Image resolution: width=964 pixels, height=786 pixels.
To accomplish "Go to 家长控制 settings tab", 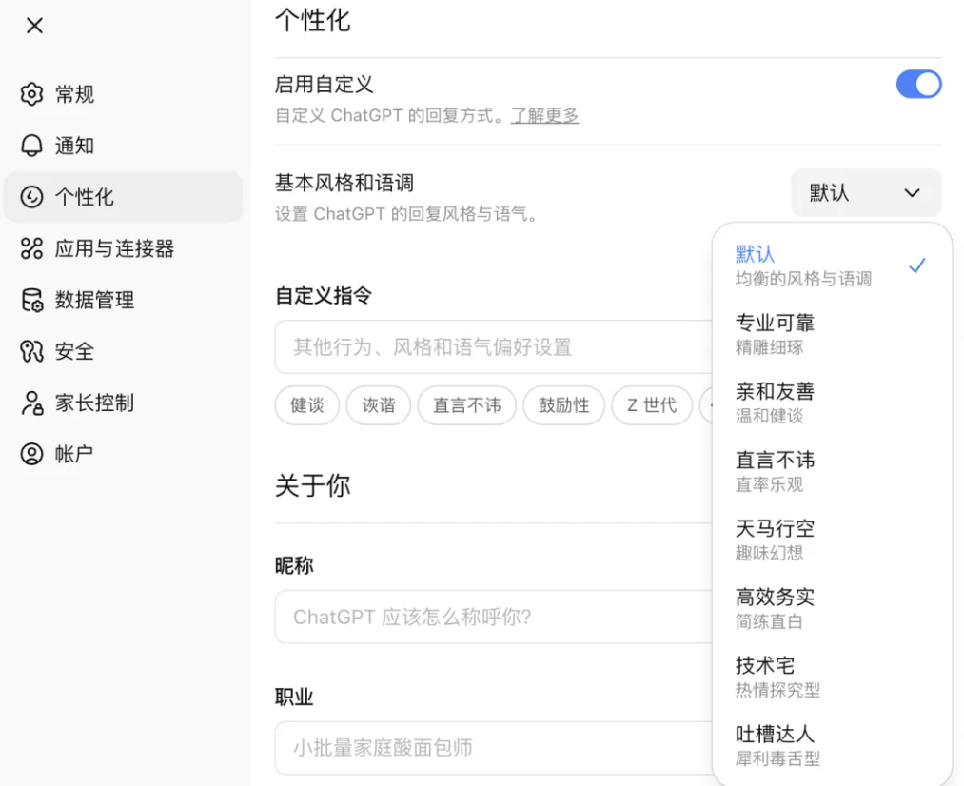I will 123,403.
